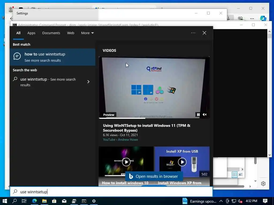Screen dimensions: 274x205
Task: Click Edge profile avatar icon
Action: tap(11, 9)
